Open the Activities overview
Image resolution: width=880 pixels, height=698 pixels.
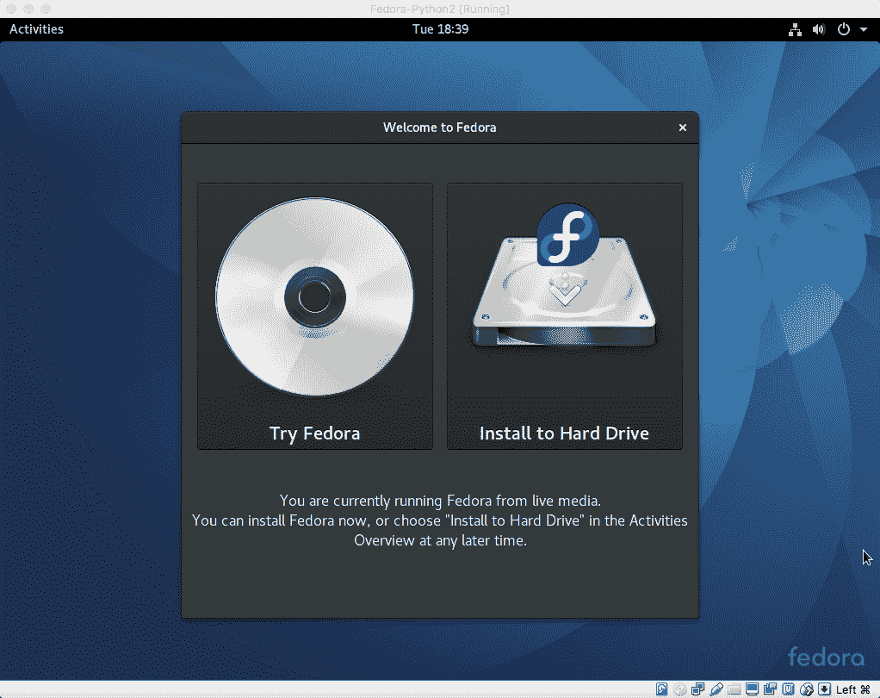tap(36, 29)
